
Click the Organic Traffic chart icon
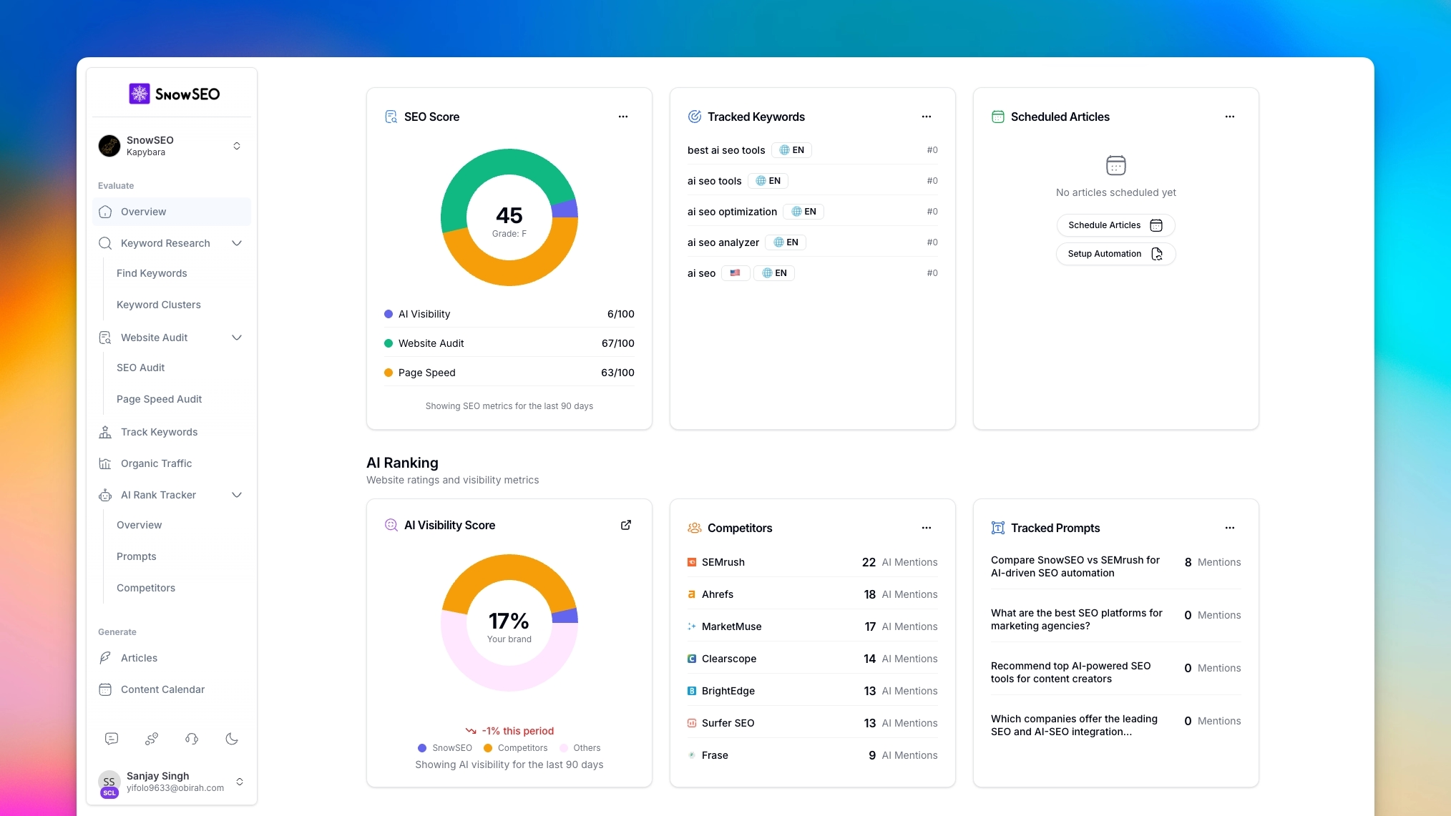click(x=105, y=463)
